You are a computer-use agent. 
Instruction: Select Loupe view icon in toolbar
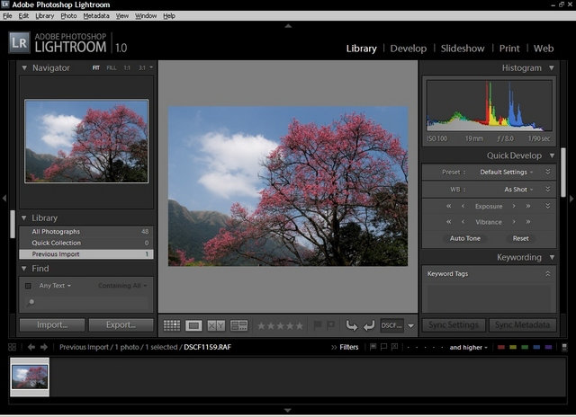point(193,325)
